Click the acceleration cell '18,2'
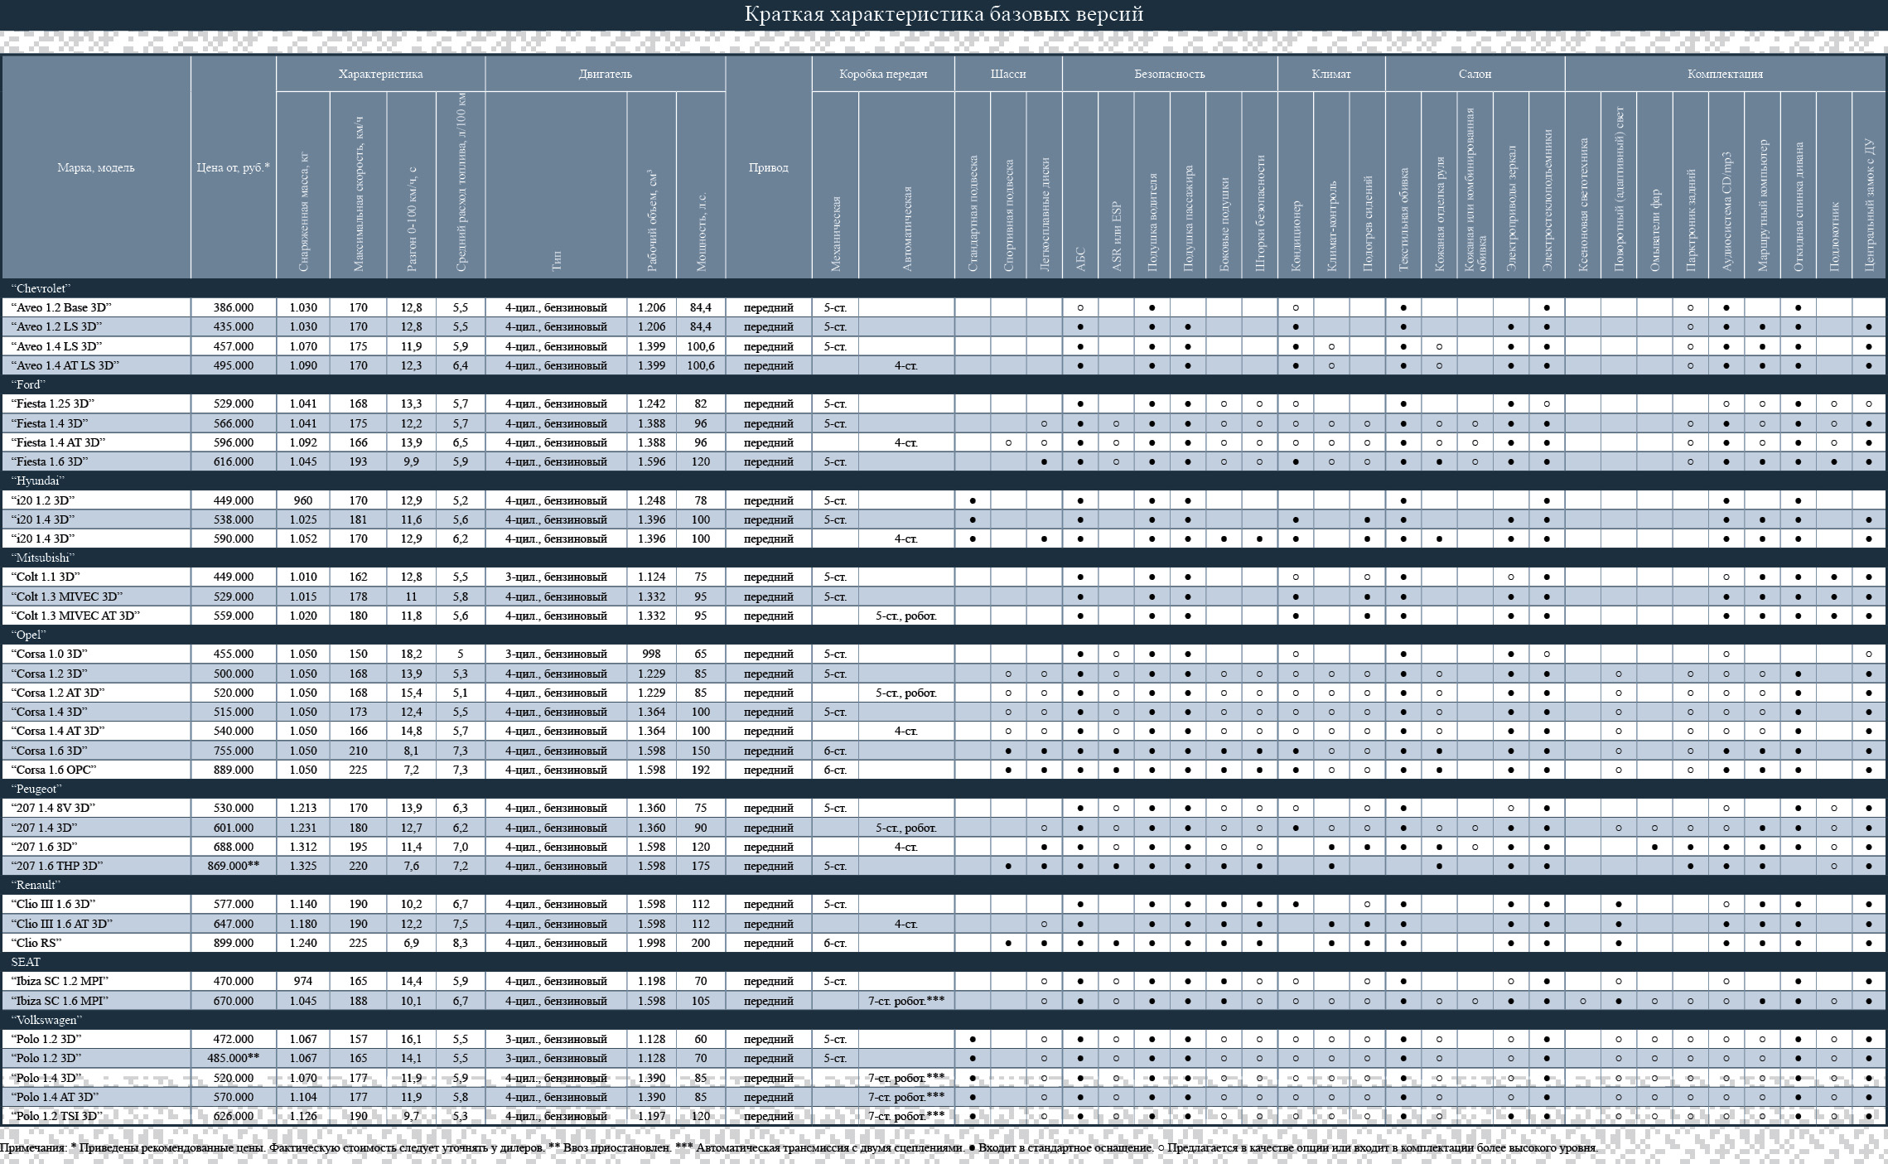1888x1164 pixels. point(412,654)
